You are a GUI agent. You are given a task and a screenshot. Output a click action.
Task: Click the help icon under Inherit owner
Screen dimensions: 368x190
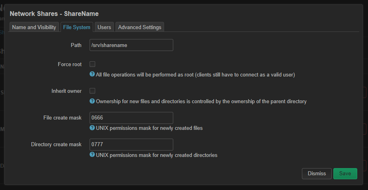tap(92, 101)
